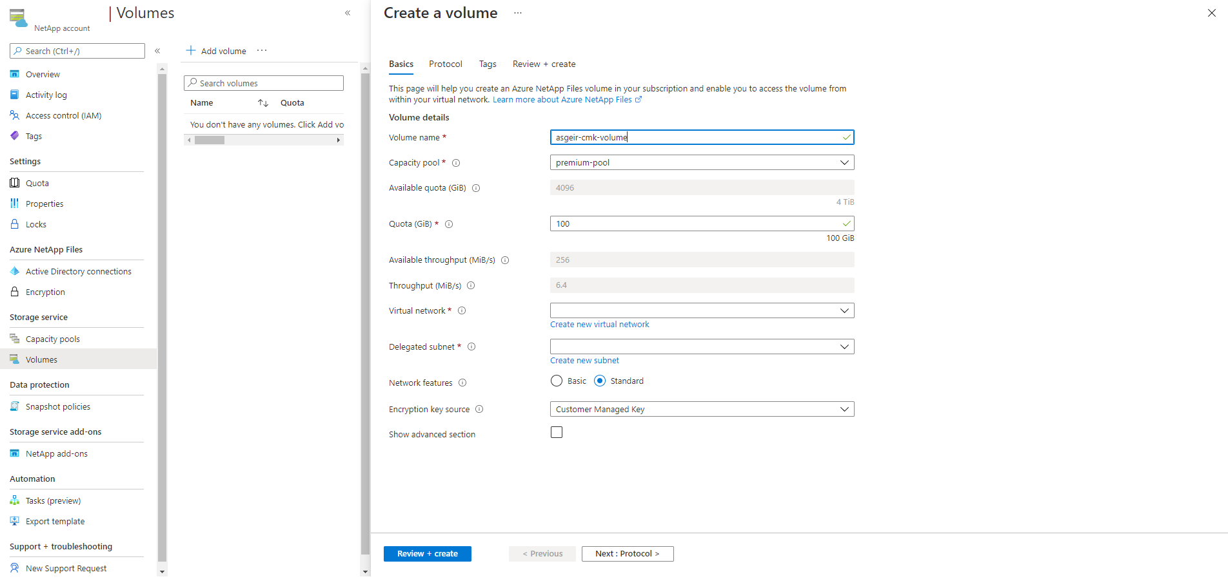Open Capacity pools menu item

coord(79,339)
